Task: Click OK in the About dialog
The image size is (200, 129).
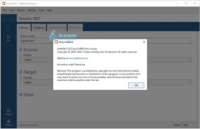Action: click(x=136, y=85)
